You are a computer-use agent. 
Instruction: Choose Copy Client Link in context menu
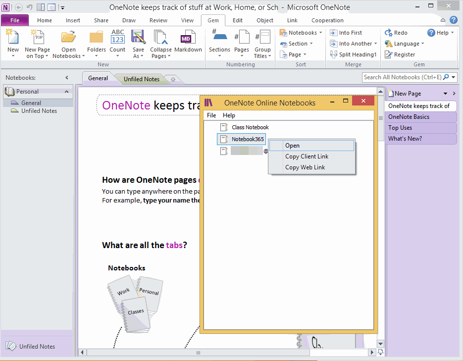pyautogui.click(x=311, y=156)
